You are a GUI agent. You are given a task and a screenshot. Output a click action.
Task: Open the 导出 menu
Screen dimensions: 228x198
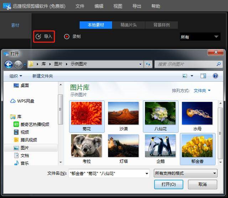[x=136, y=6]
